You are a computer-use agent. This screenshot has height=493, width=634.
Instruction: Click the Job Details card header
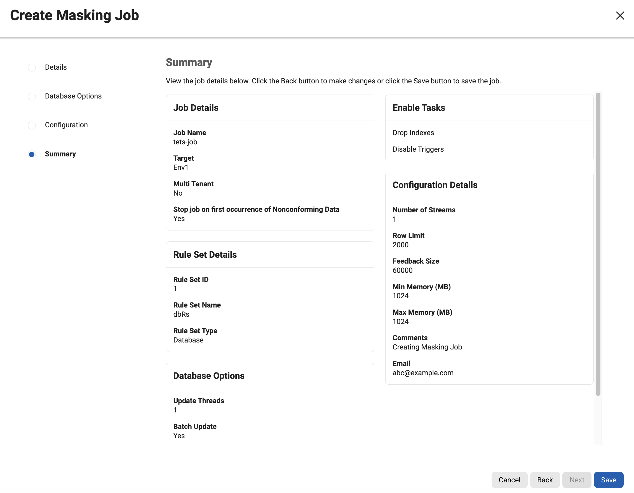coord(196,108)
